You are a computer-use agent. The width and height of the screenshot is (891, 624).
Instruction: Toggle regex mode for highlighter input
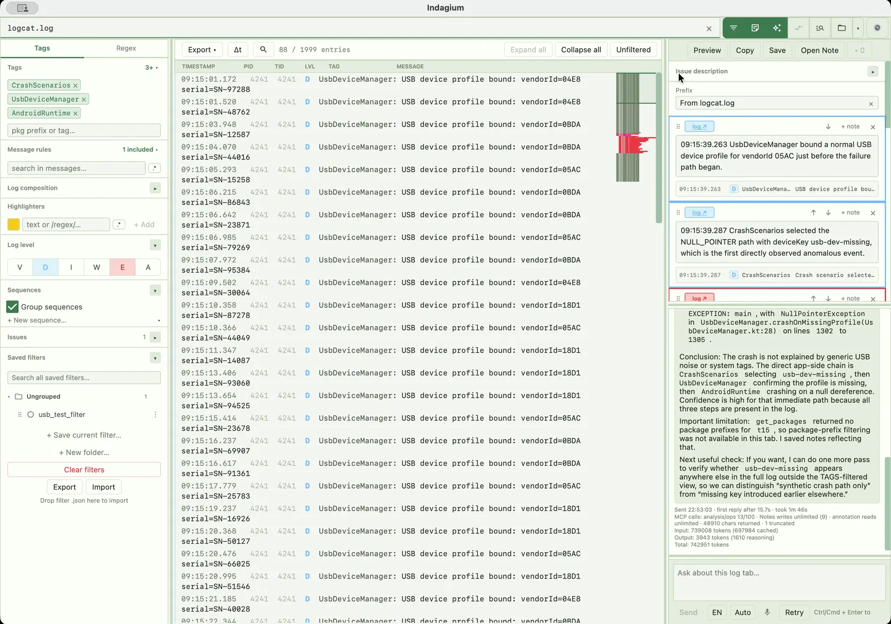[x=119, y=225]
